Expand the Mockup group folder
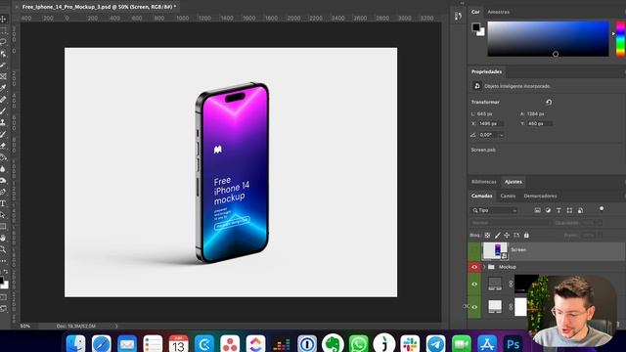This screenshot has height=352, width=626. (x=484, y=267)
